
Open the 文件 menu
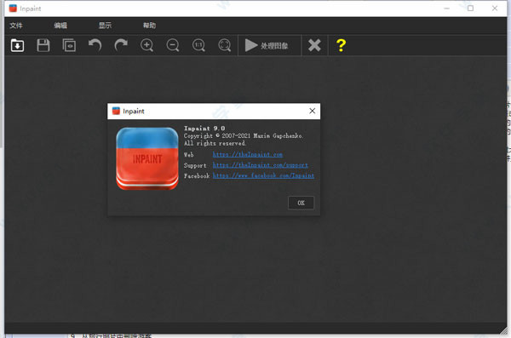tap(16, 26)
